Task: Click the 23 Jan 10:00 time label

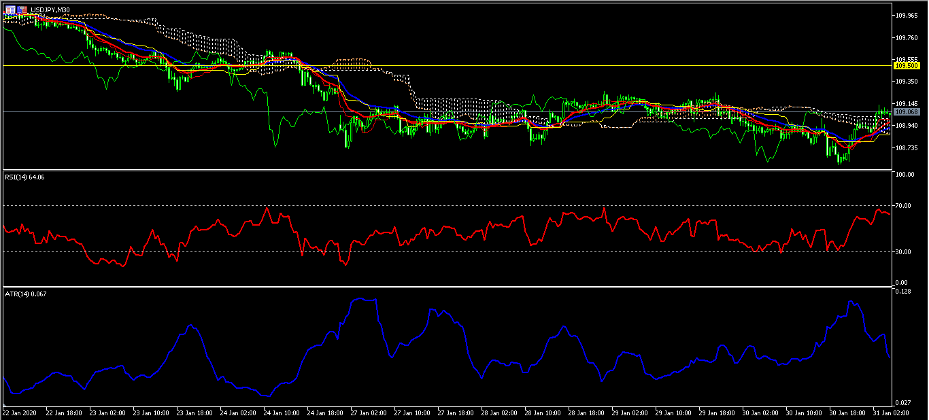Action: [150, 413]
